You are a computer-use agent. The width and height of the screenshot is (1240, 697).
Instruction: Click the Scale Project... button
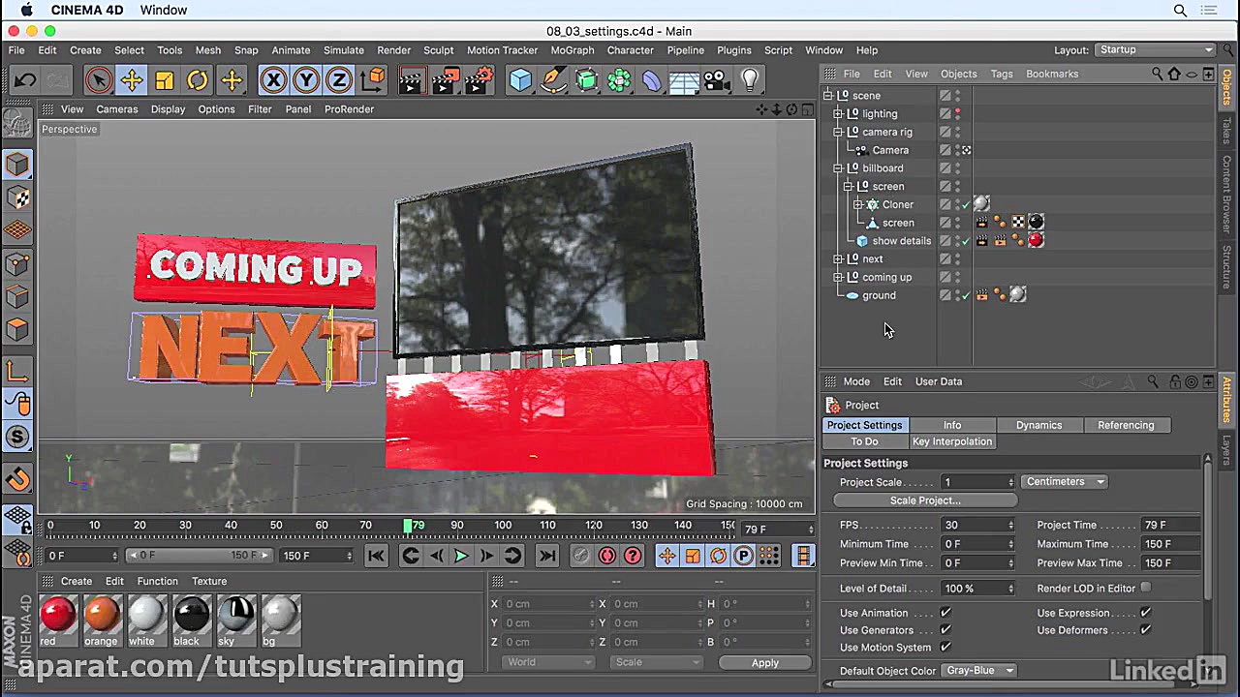tap(925, 500)
